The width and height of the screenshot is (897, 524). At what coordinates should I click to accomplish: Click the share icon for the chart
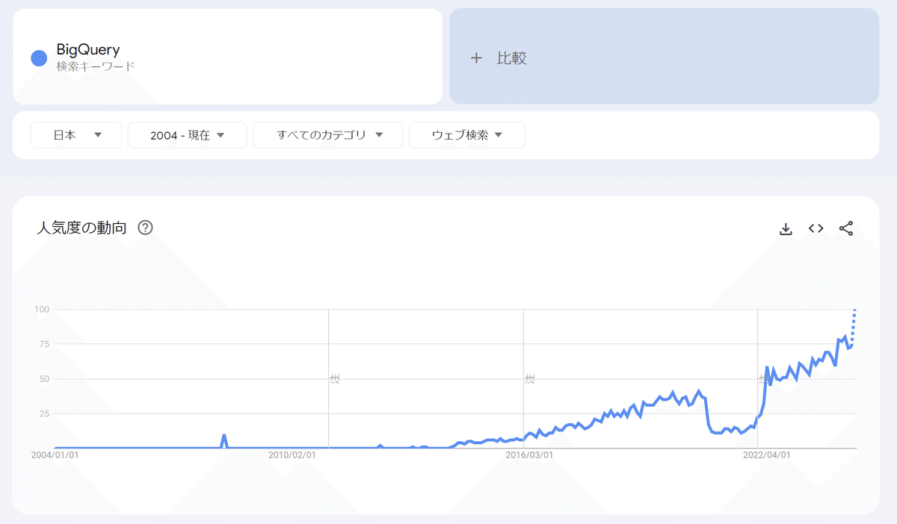click(846, 228)
